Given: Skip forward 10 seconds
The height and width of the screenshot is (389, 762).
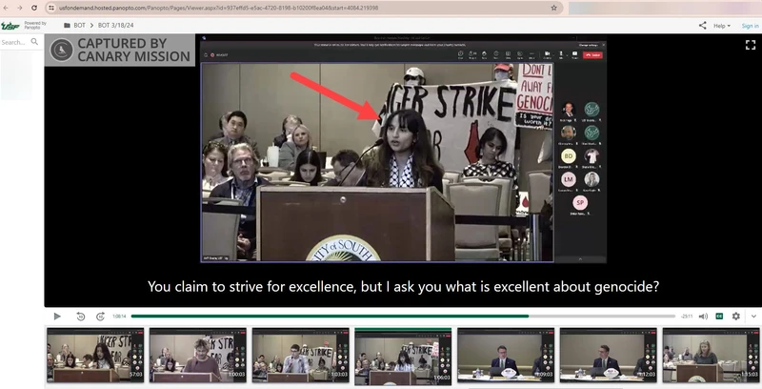Looking at the screenshot, I should point(99,316).
